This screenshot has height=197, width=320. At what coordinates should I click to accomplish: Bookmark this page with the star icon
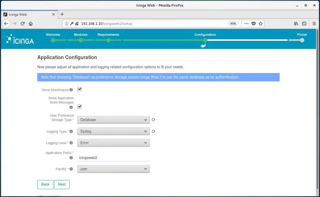click(x=261, y=24)
